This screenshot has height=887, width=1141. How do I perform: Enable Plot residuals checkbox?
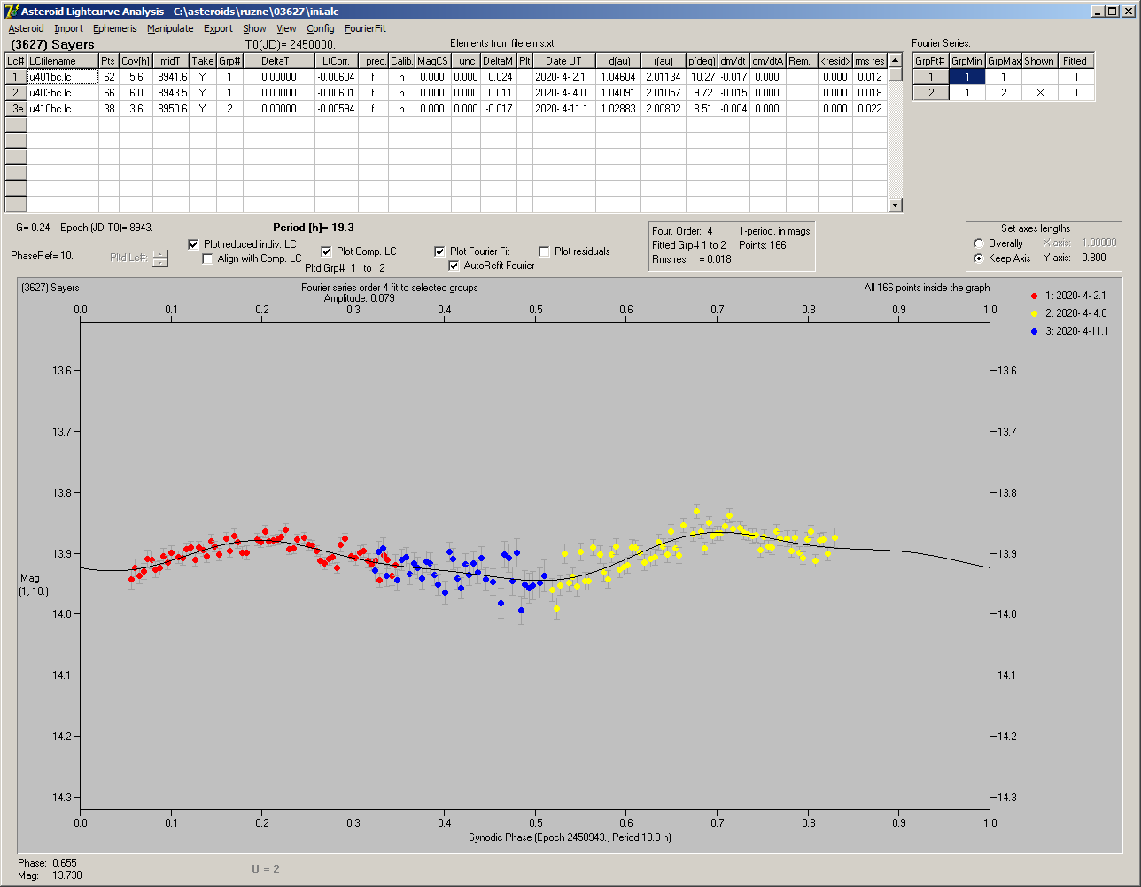point(544,251)
